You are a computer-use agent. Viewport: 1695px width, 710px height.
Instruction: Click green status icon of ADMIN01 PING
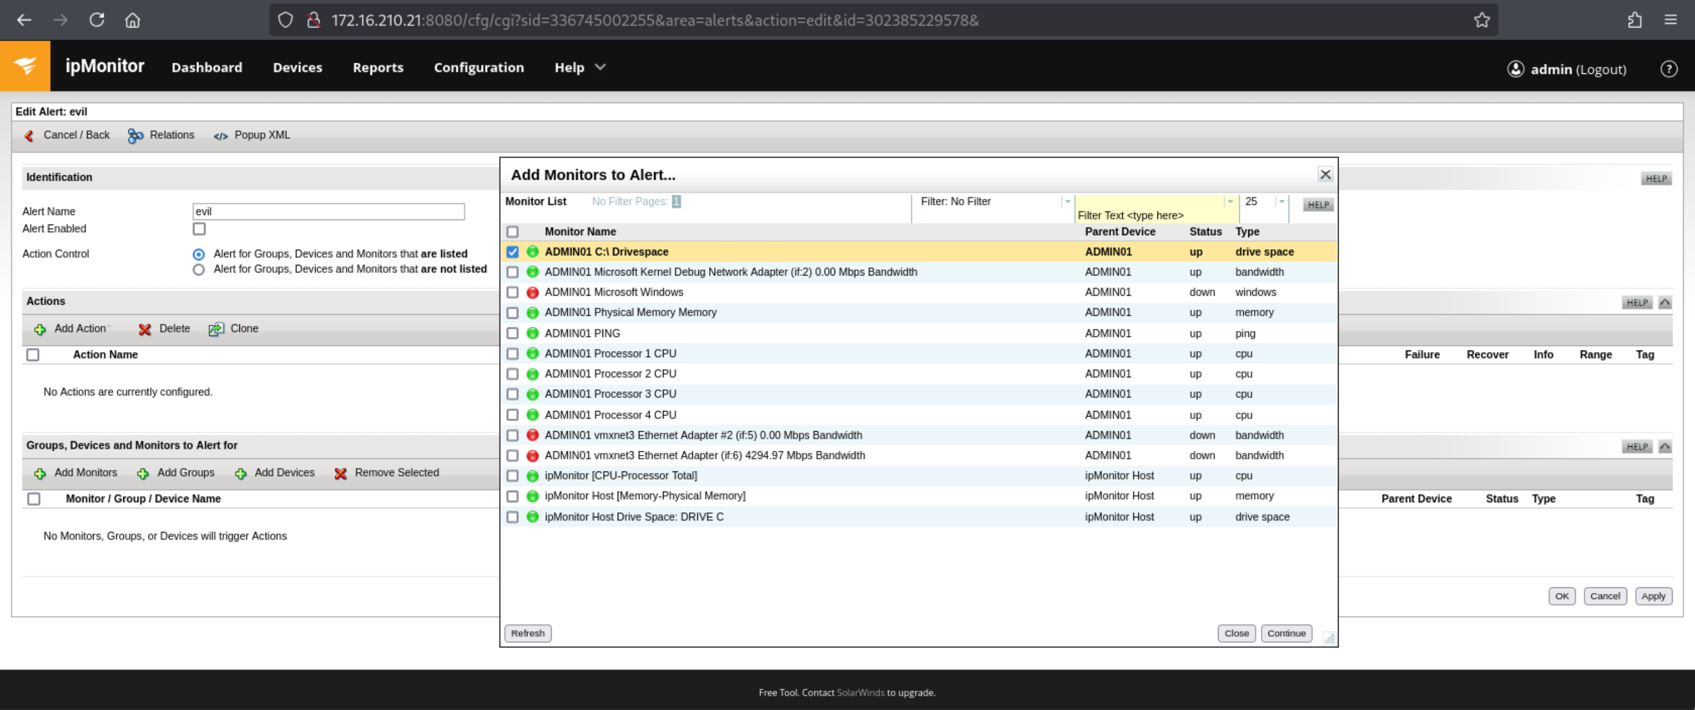(532, 333)
